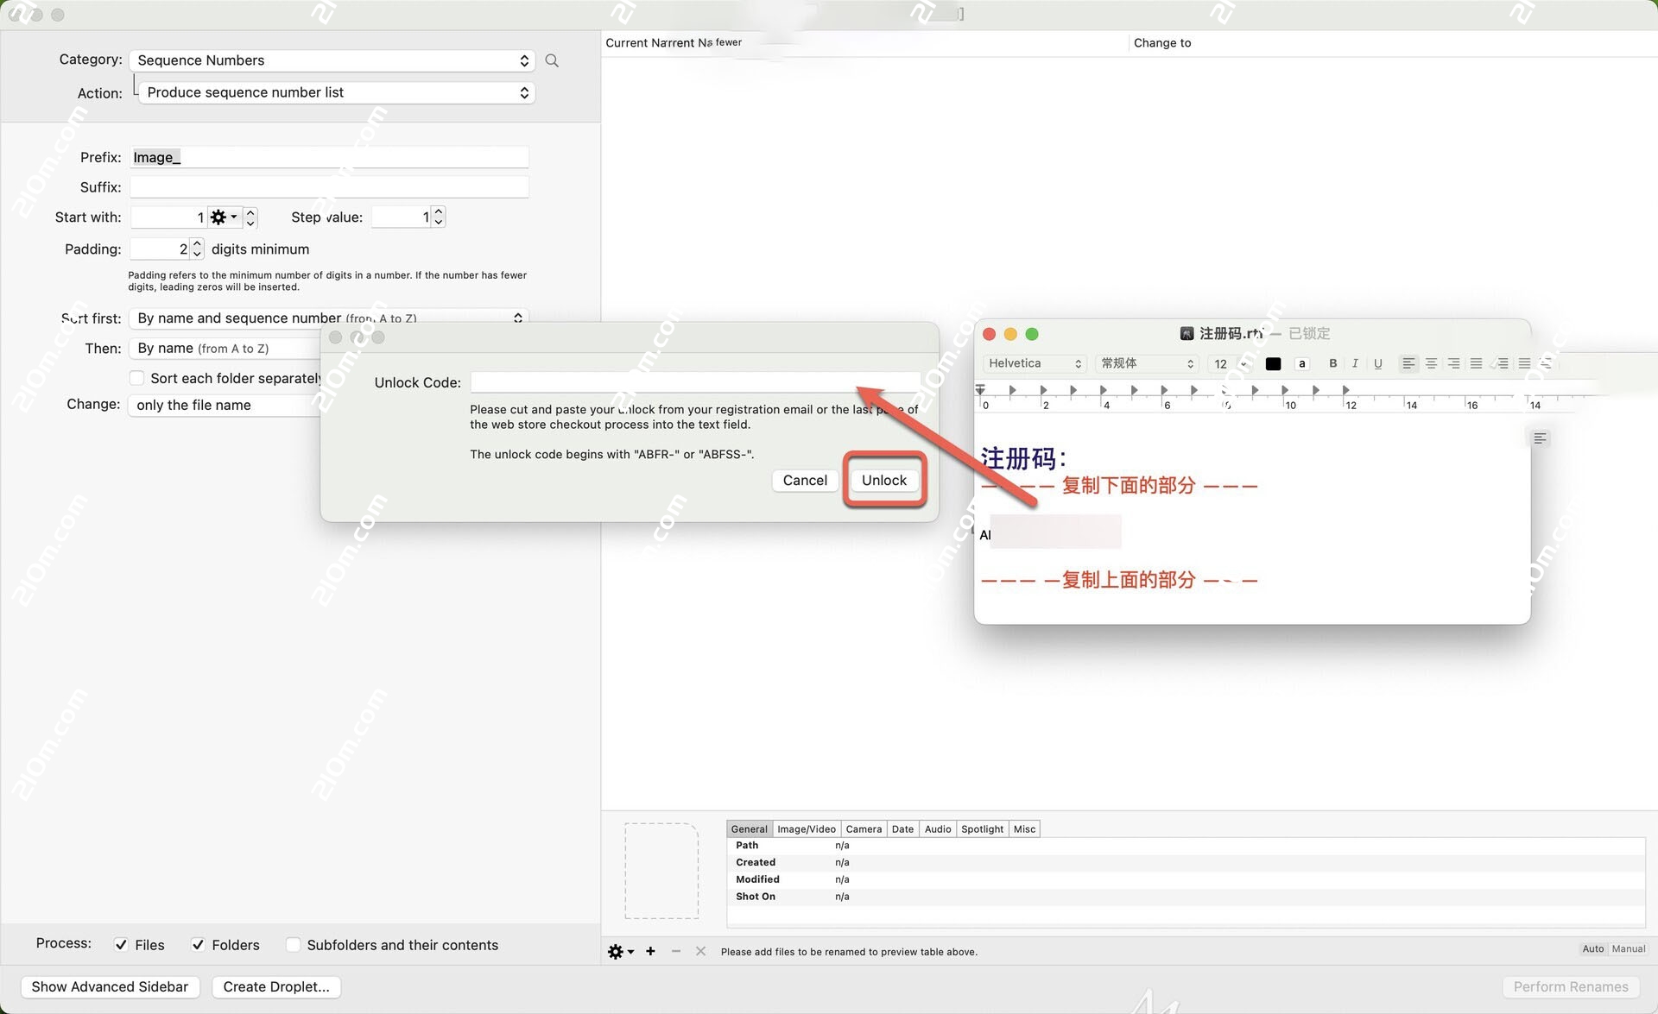Enable Subfolders and their contents
Viewport: 1658px width, 1014px height.
point(294,945)
